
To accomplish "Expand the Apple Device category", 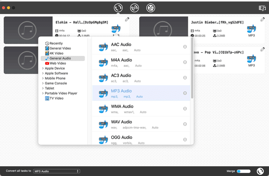I will click(x=43, y=68).
